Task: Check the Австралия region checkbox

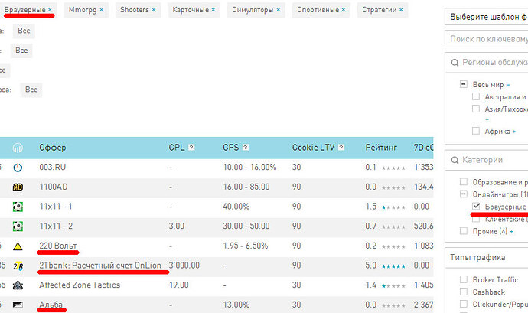Action: 476,96
